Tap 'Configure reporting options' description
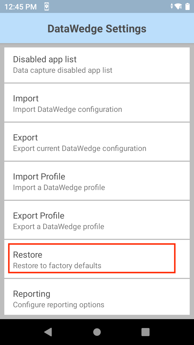Viewport: 194px width, 345px height. coord(58,305)
